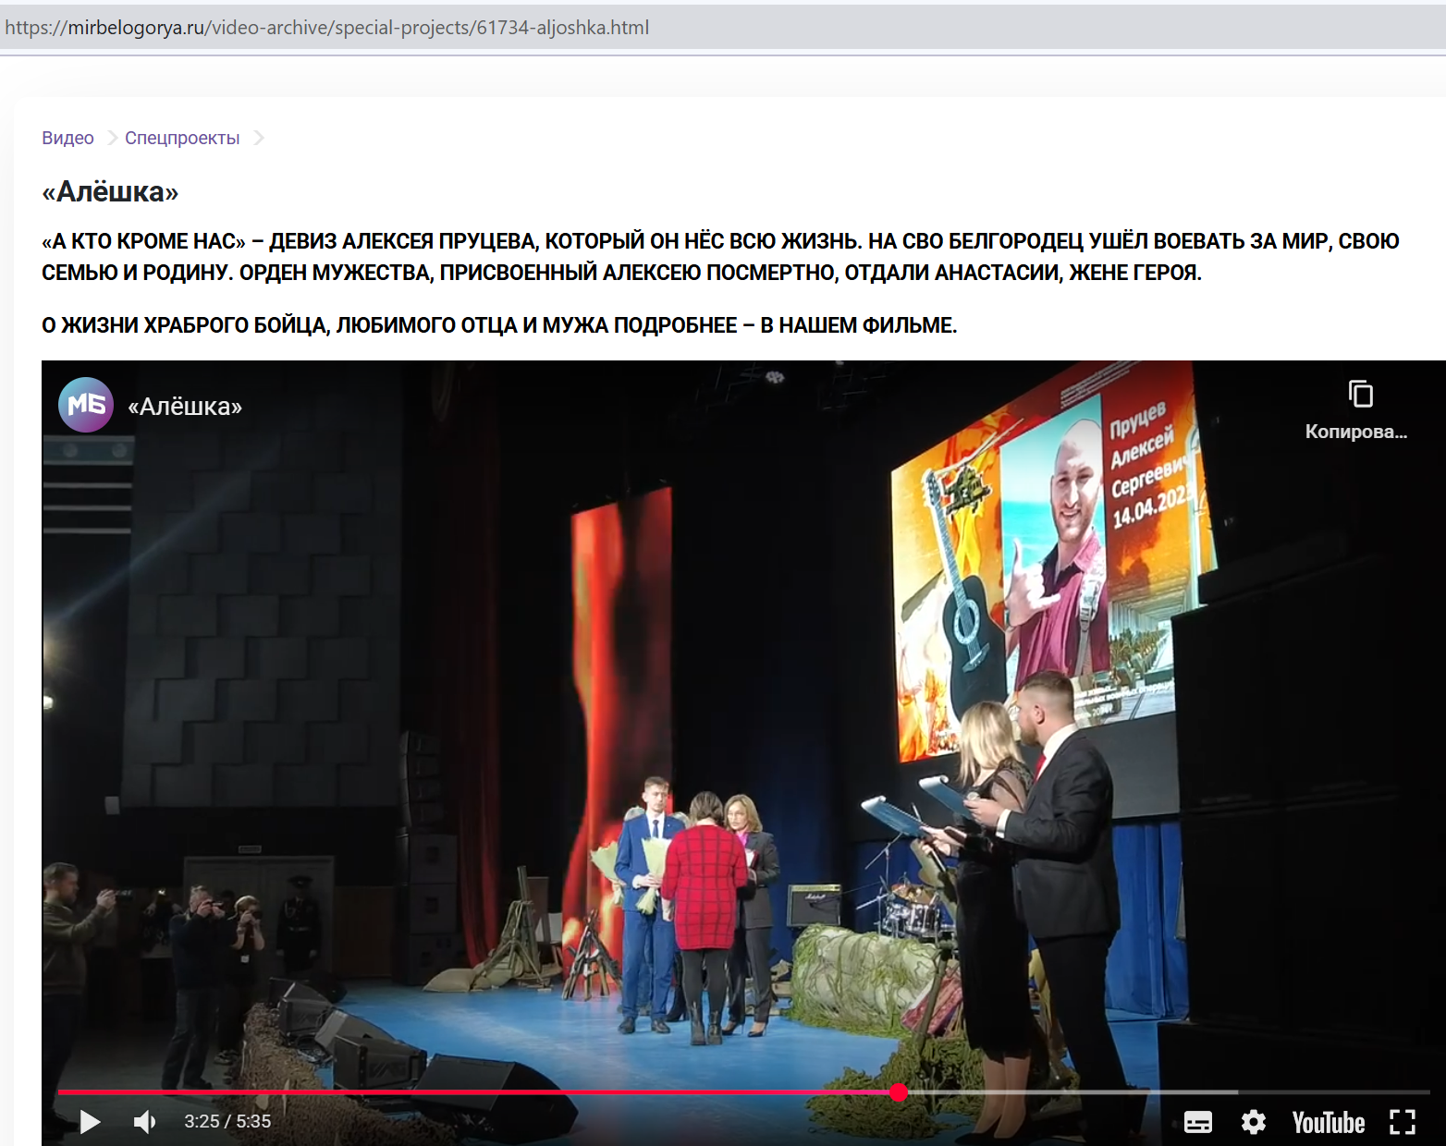Image resolution: width=1446 pixels, height=1146 pixels.
Task: Click the copy link icon
Action: click(x=1360, y=394)
